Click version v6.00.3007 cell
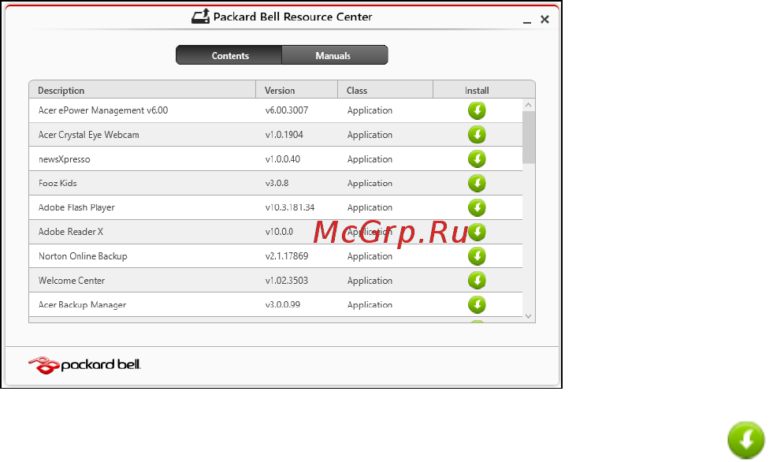This screenshot has height=462, width=773. pos(286,110)
